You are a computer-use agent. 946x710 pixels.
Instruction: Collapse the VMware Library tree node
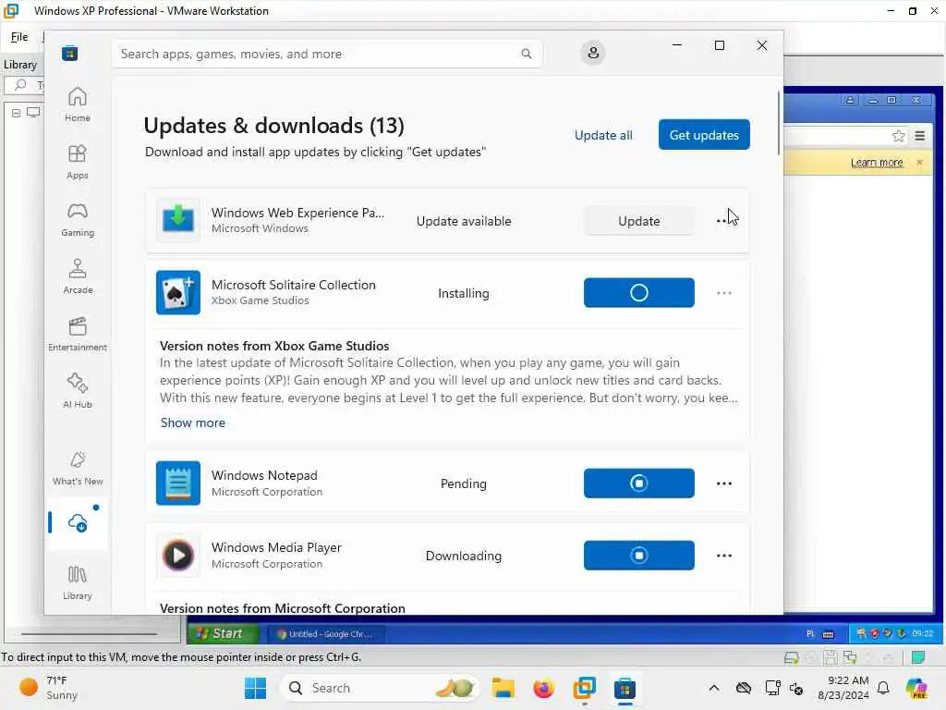pyautogui.click(x=17, y=113)
